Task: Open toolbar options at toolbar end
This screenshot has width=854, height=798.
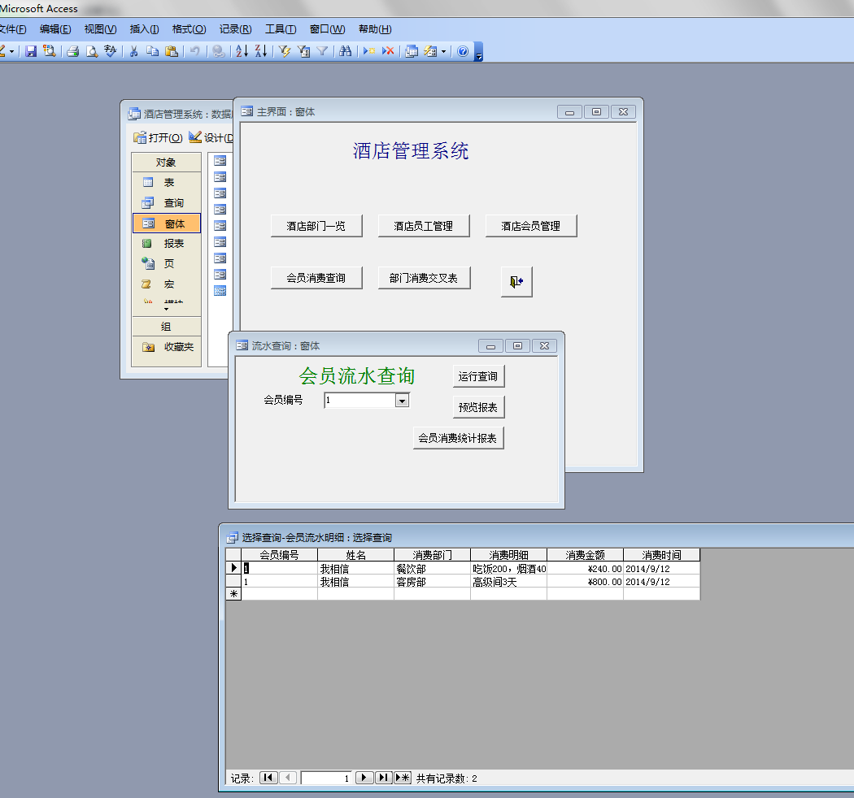Action: [479, 52]
